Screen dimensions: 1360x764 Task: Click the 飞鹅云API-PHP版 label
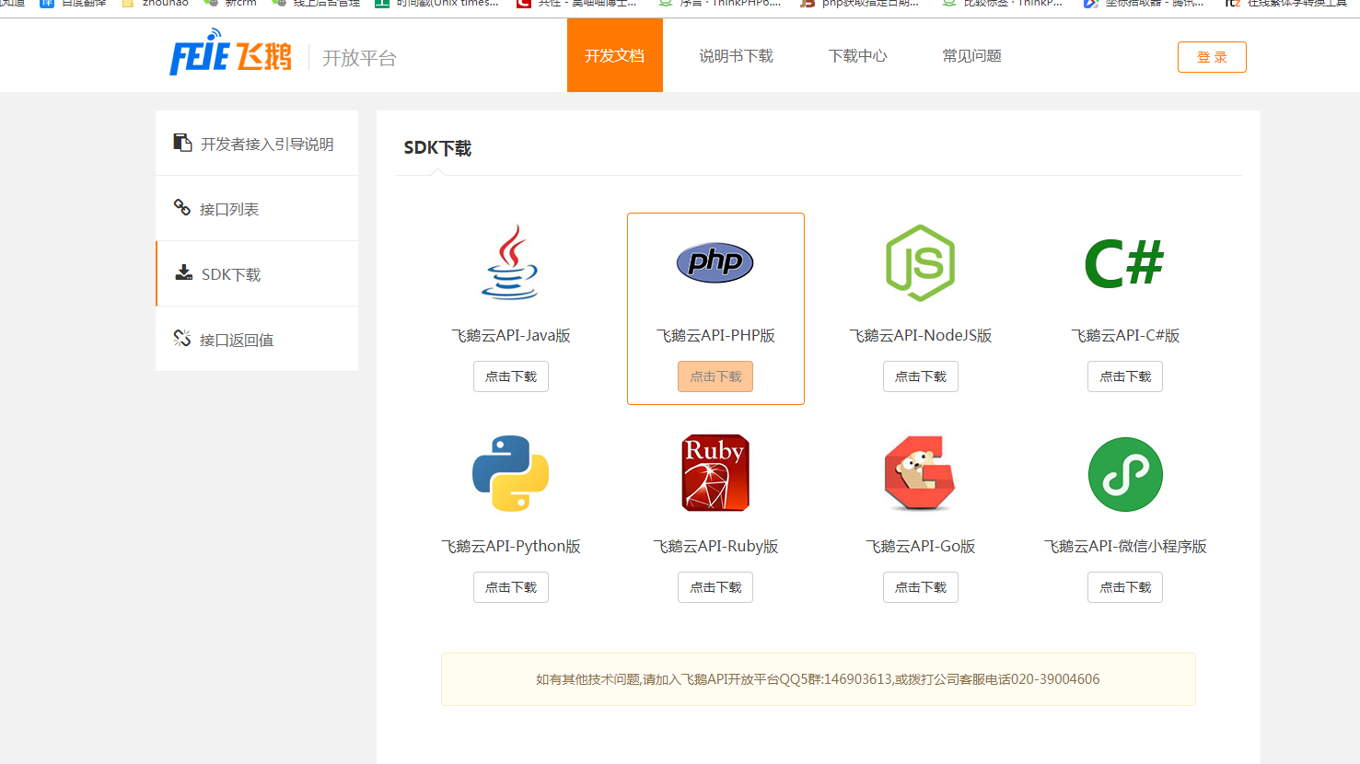coord(715,335)
